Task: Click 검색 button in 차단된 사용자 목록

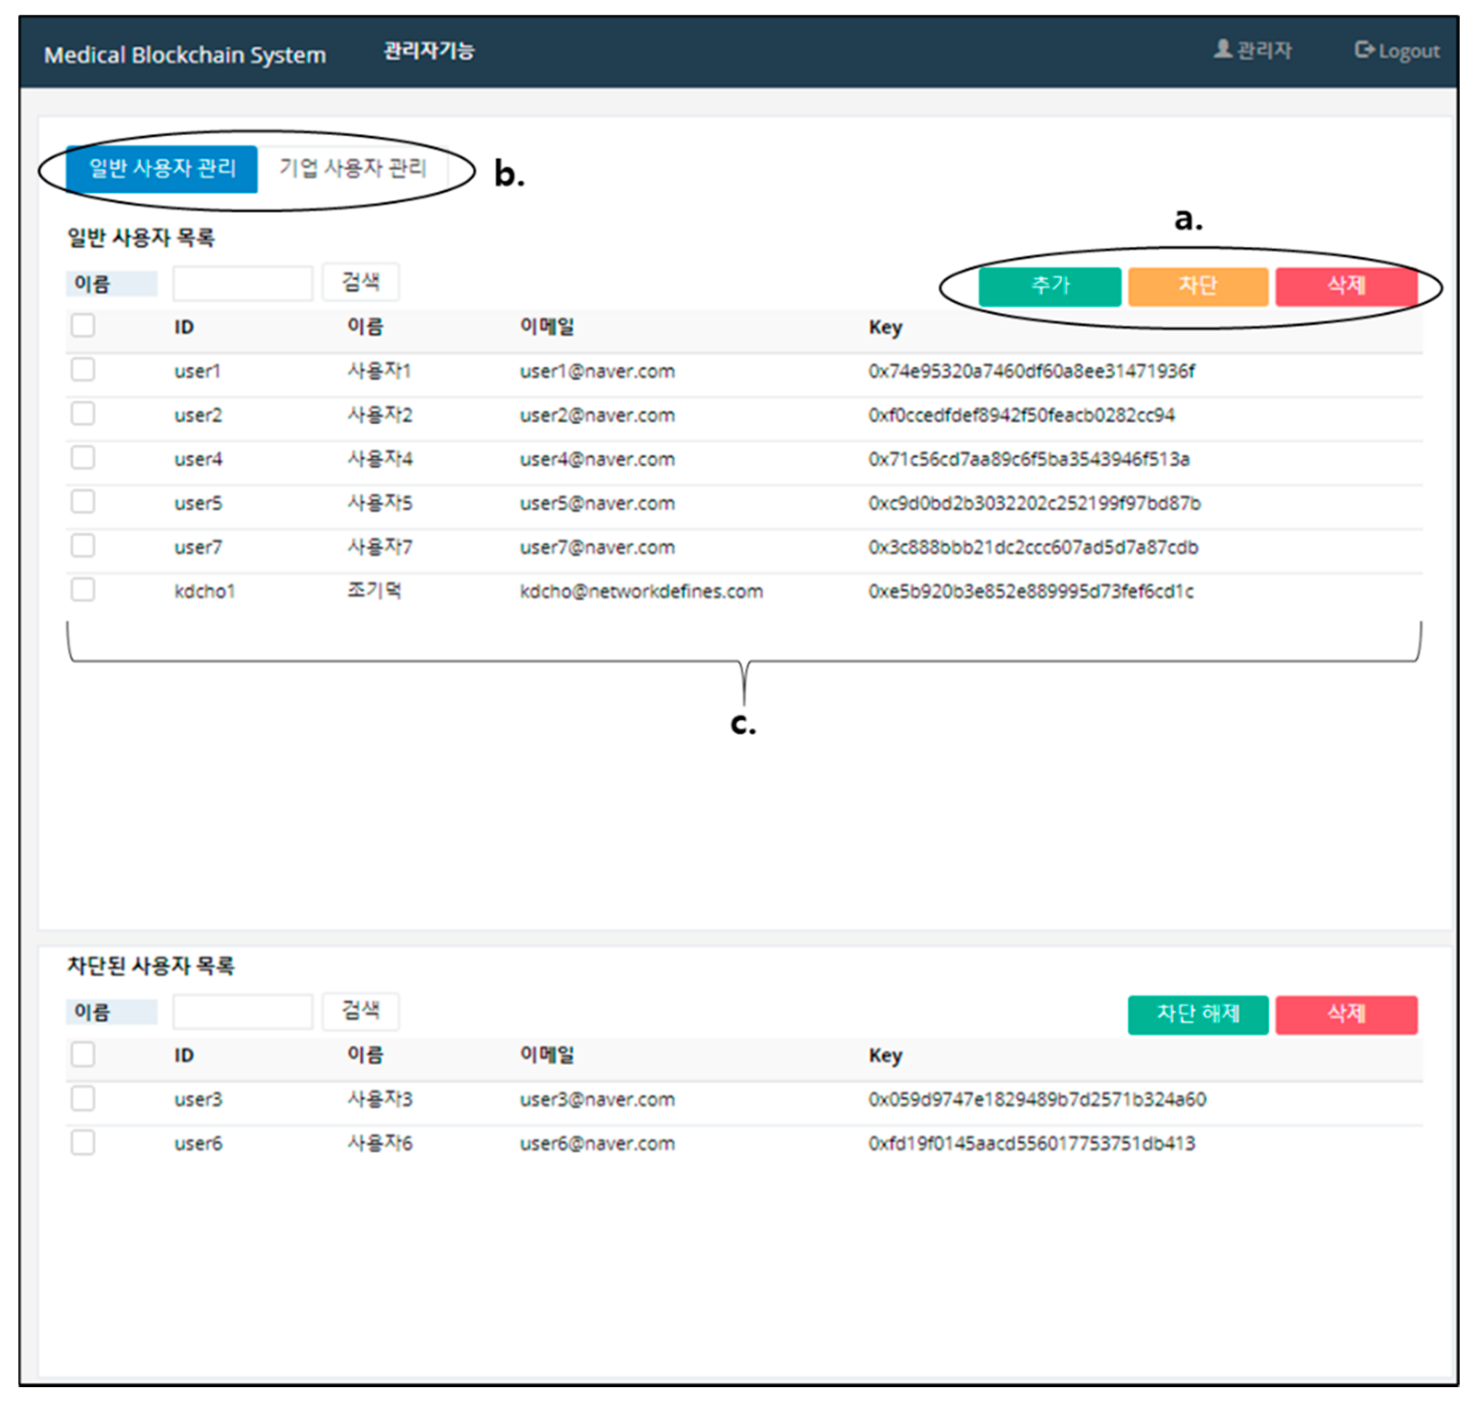Action: pyautogui.click(x=360, y=1011)
